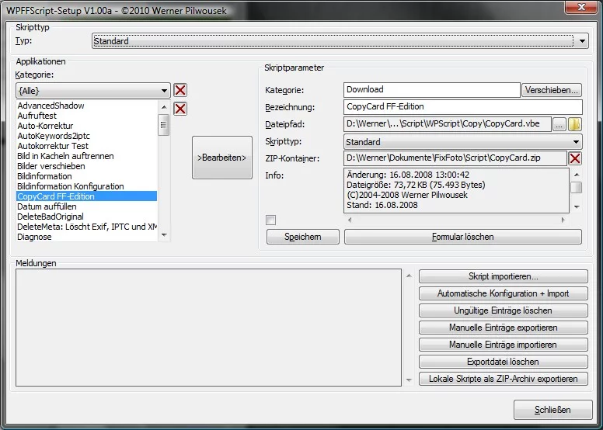The width and height of the screenshot is (603, 430).
Task: Start Automatische Konfiguration + Import
Action: pos(504,293)
